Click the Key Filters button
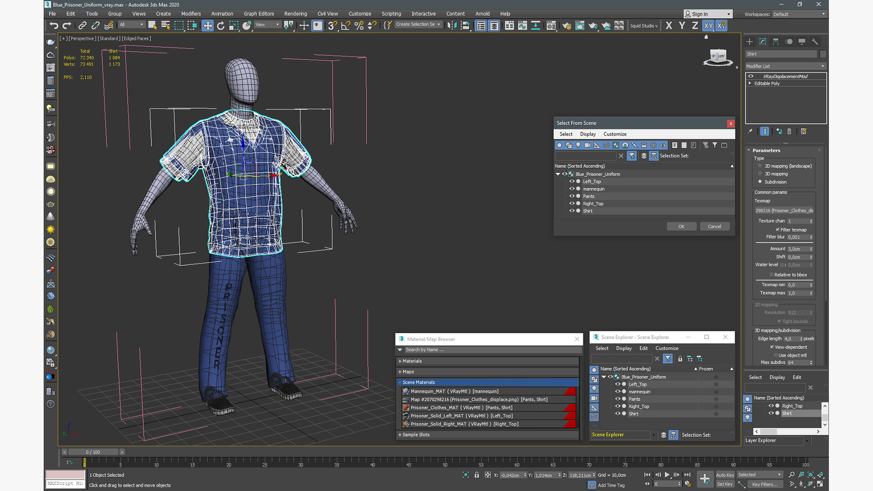Image resolution: width=873 pixels, height=491 pixels. pos(765,485)
